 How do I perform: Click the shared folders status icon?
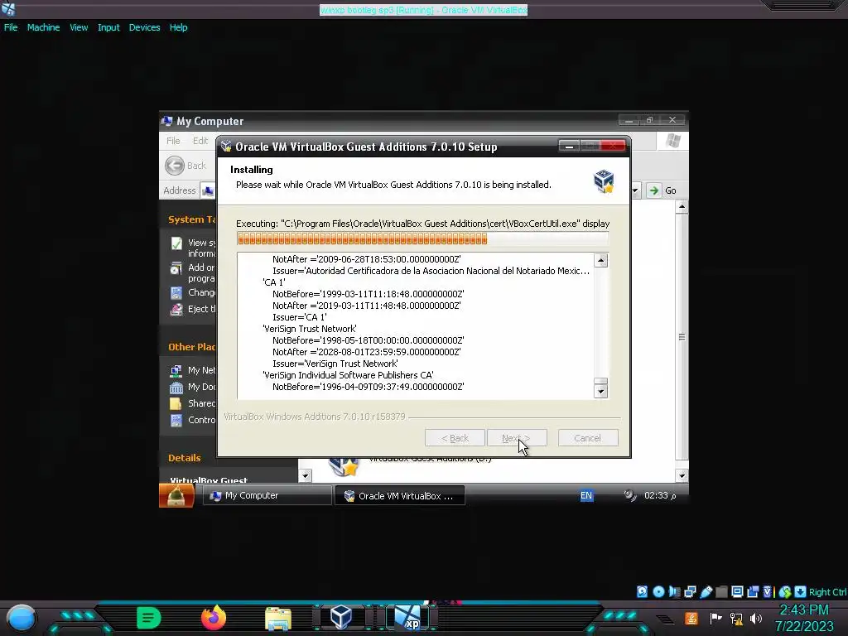pyautogui.click(x=721, y=591)
